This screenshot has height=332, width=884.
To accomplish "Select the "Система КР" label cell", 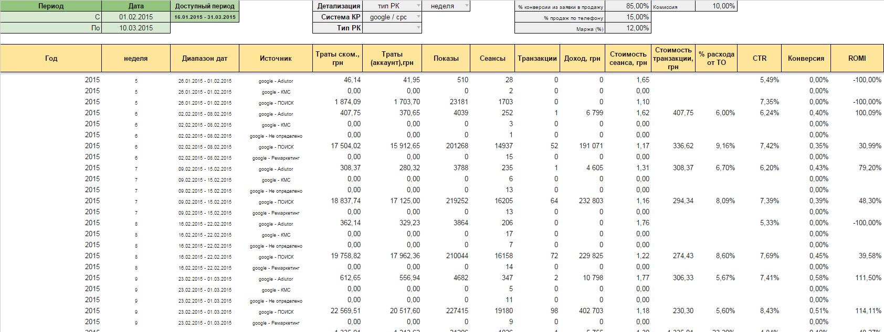I will (338, 17).
